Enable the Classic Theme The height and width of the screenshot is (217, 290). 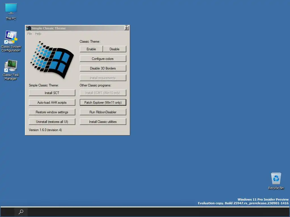tap(91, 49)
